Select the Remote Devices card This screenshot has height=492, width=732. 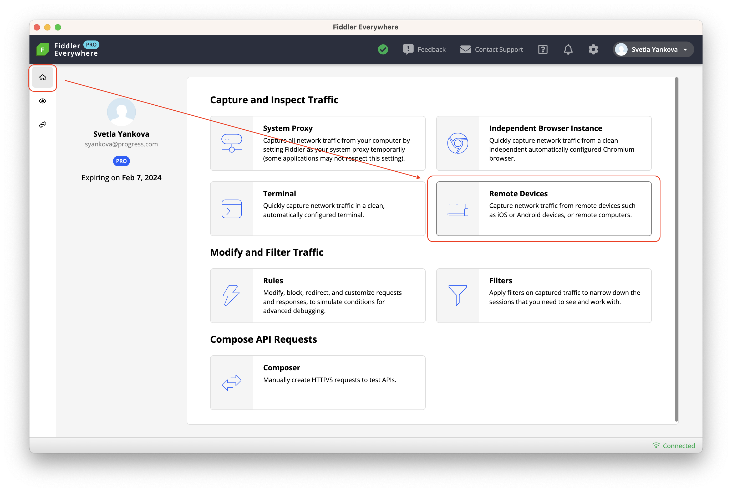(544, 209)
